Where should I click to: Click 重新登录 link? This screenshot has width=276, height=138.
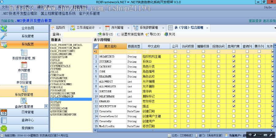coord(255,21)
